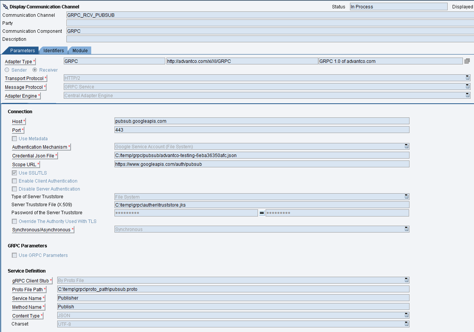Click the Host field label link
The height and width of the screenshot is (332, 474).
17,121
